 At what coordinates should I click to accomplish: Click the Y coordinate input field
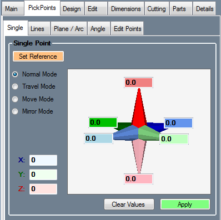43,175
